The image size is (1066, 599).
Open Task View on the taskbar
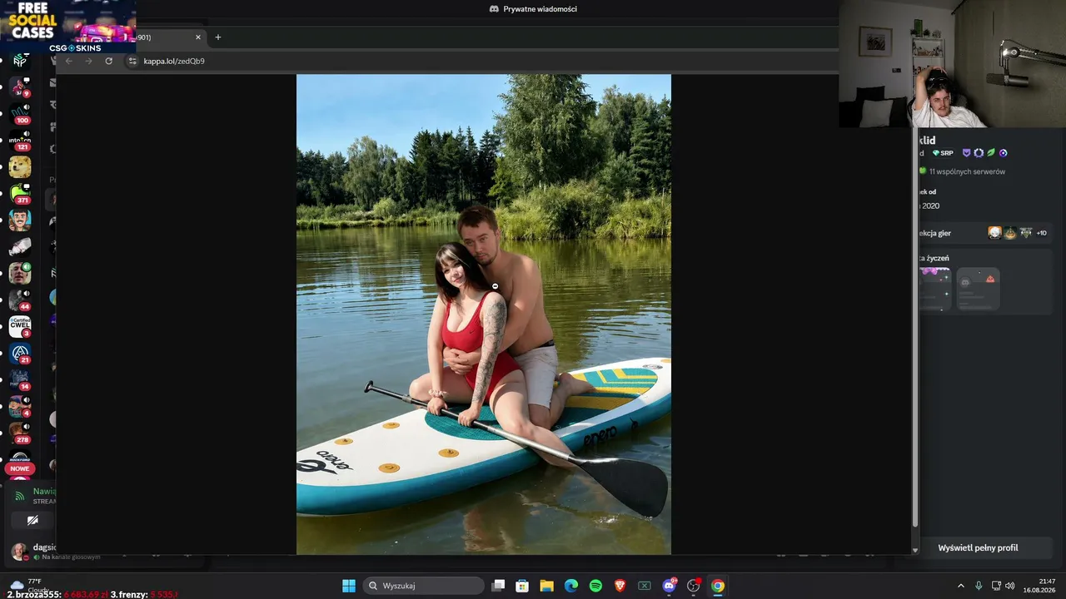[x=498, y=586]
